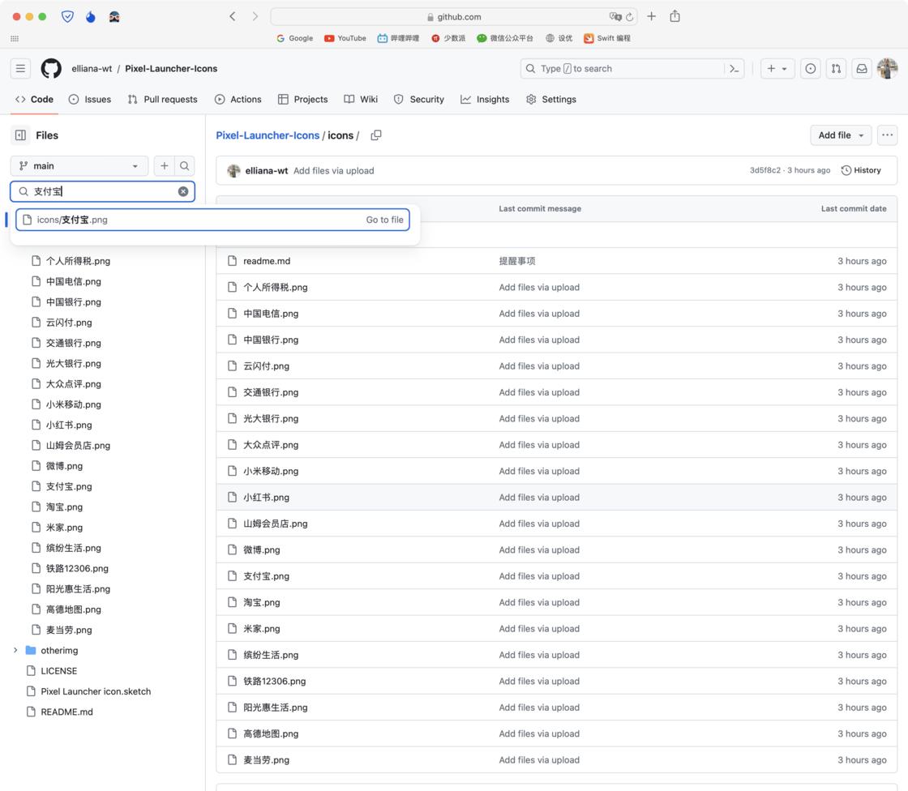Open the commit History link
This screenshot has width=908, height=791.
tap(861, 170)
